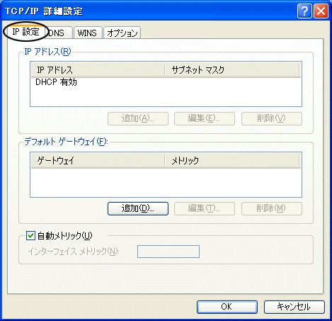The image size is (332, 321).
Task: Click the help question mark icon
Action: [304, 11]
